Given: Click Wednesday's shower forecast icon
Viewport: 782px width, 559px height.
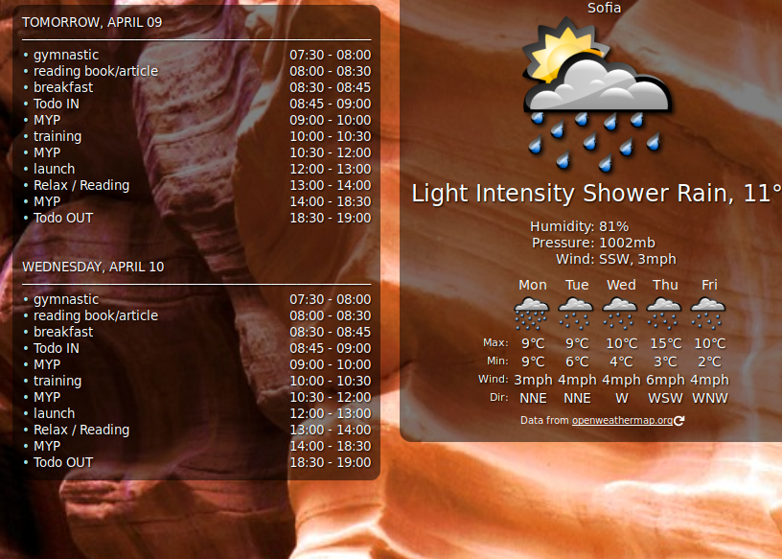Looking at the screenshot, I should (x=620, y=312).
